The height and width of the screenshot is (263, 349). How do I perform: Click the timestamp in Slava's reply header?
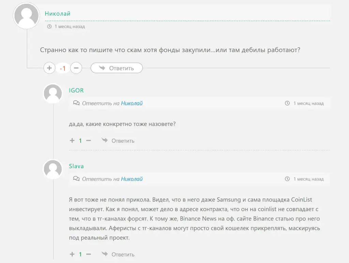tap(308, 179)
